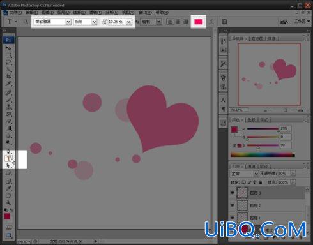Select the Rectangular Marquee tool
Screen dimensions: 313x245
click(8, 56)
